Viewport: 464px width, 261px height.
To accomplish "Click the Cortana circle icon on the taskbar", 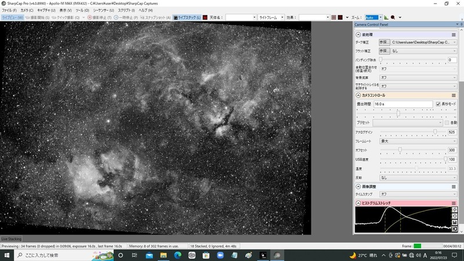I will [121, 255].
